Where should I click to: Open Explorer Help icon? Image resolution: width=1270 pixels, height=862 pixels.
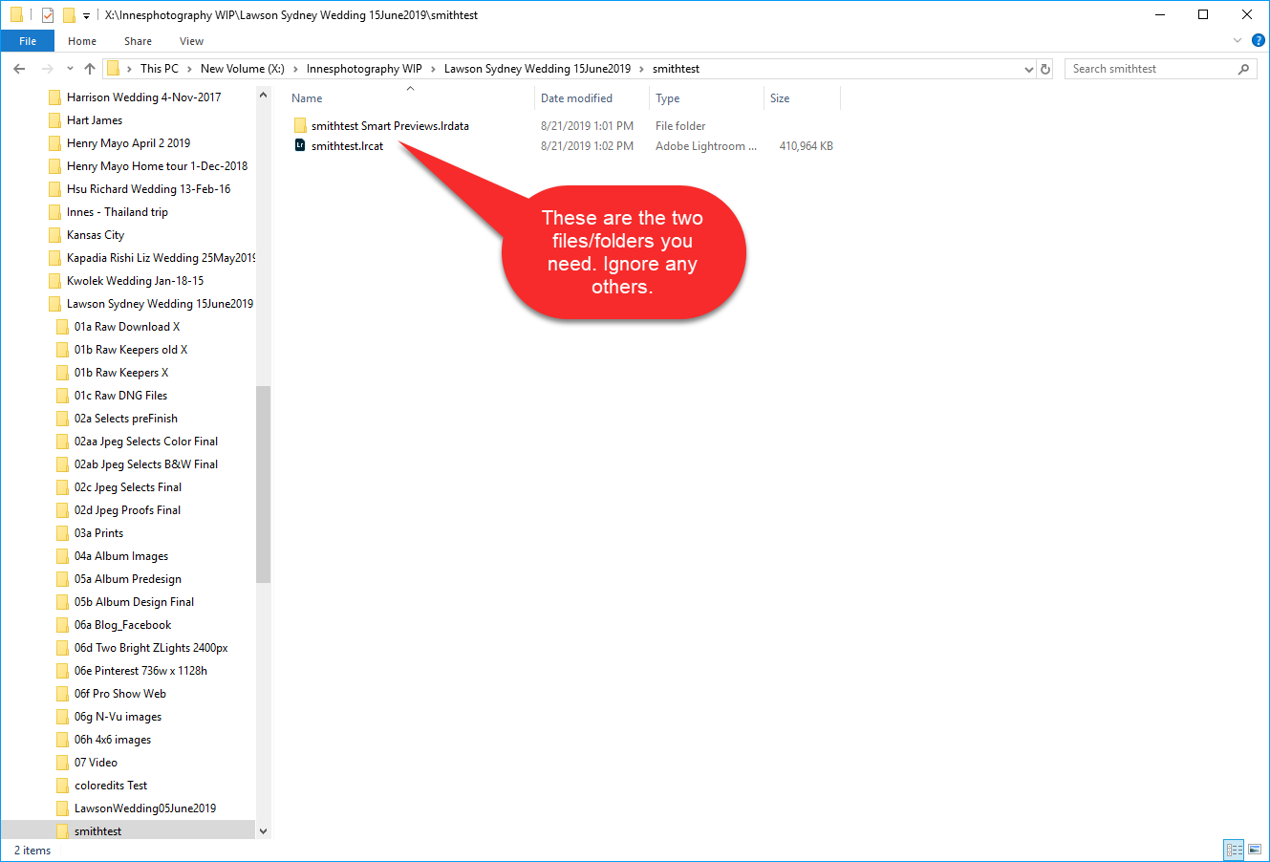pyautogui.click(x=1258, y=41)
